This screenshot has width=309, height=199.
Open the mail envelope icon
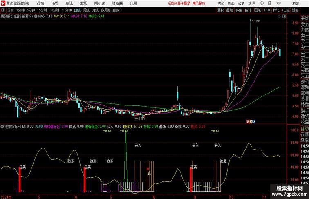point(279,3)
